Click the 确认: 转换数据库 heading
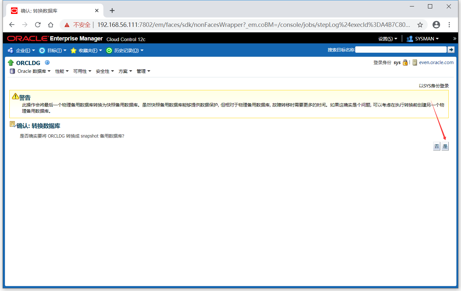Screen dimensions: 461x291 [38, 126]
